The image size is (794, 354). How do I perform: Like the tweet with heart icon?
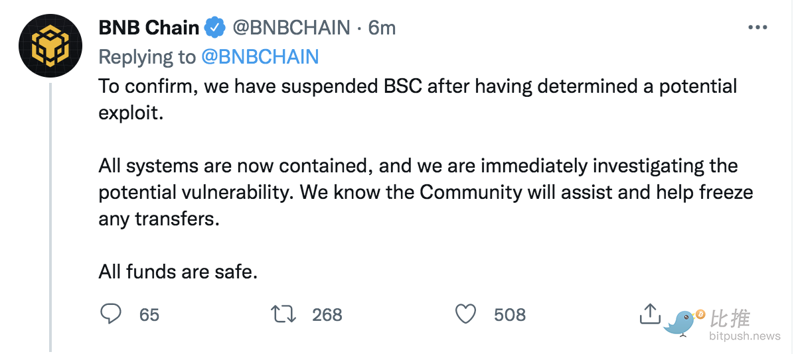point(466,315)
